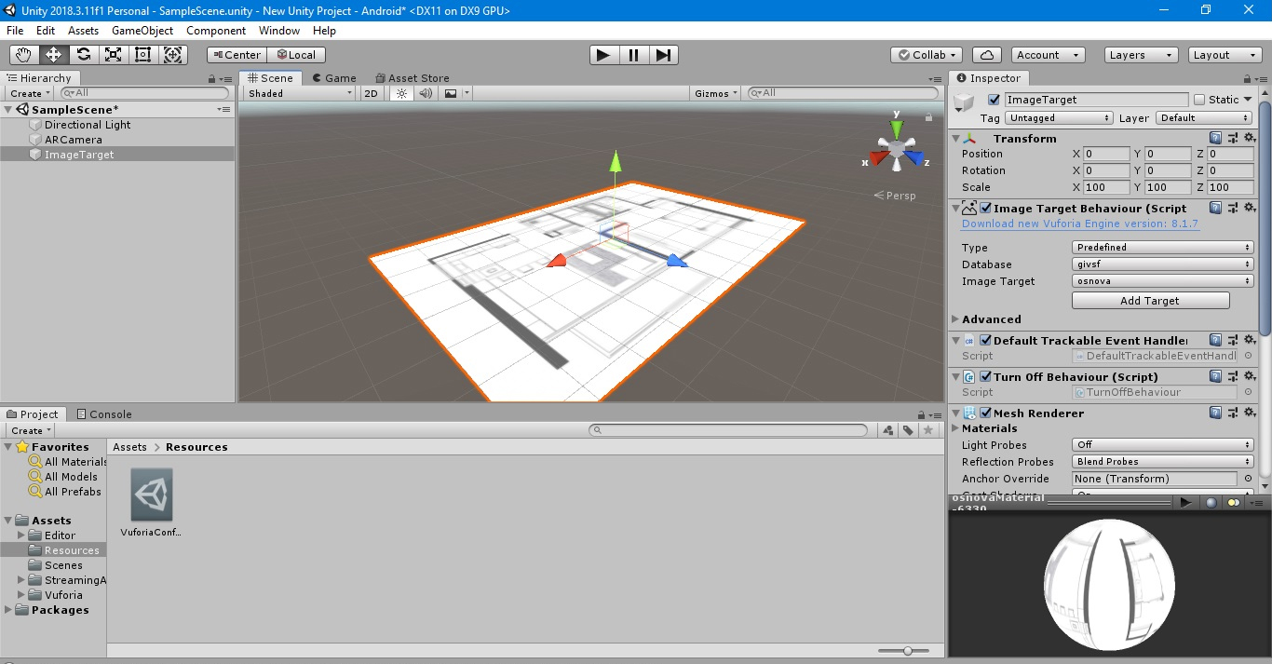Image resolution: width=1272 pixels, height=664 pixels.
Task: Select the Rect tool in the toolbar
Action: tap(143, 55)
